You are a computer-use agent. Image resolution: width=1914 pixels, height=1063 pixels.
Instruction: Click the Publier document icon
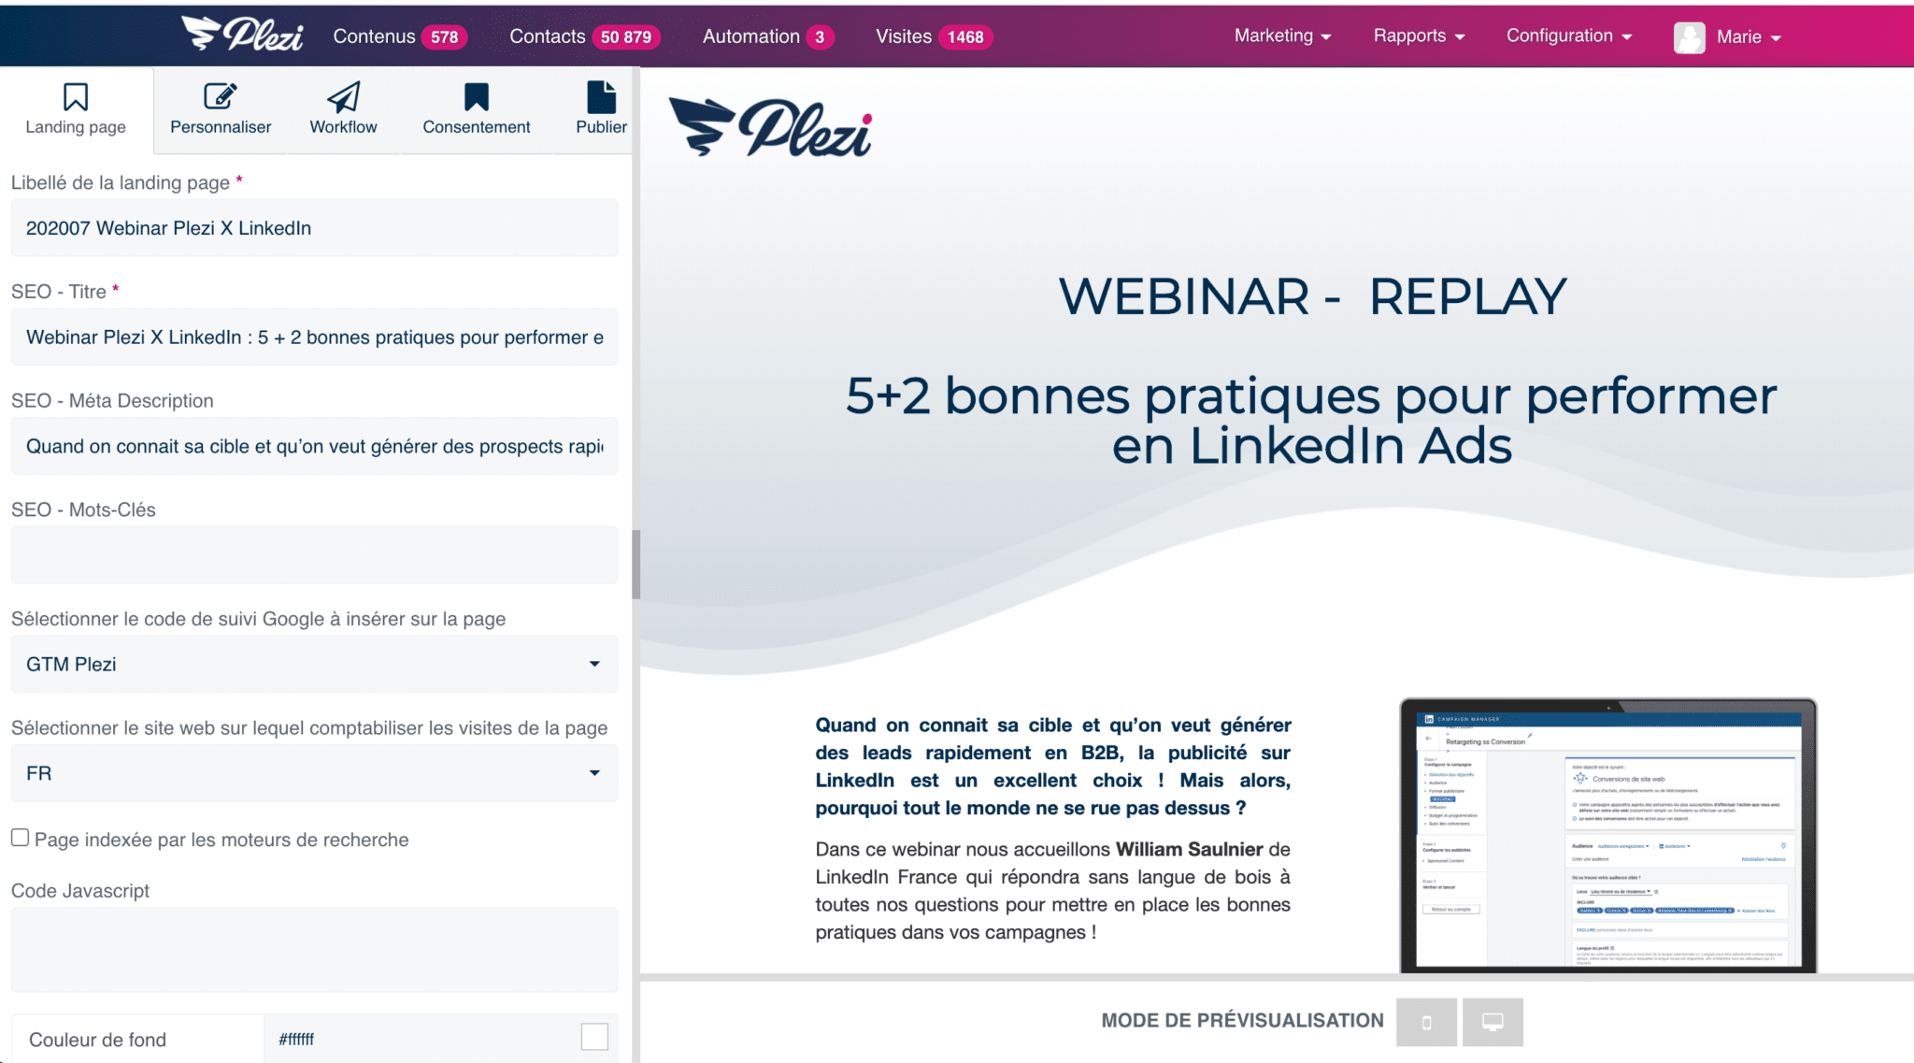tap(601, 96)
